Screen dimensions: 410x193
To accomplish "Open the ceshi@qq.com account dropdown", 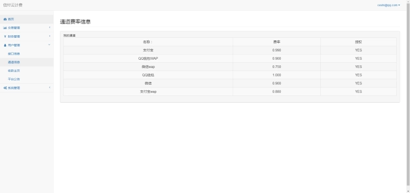I will 388,5.
